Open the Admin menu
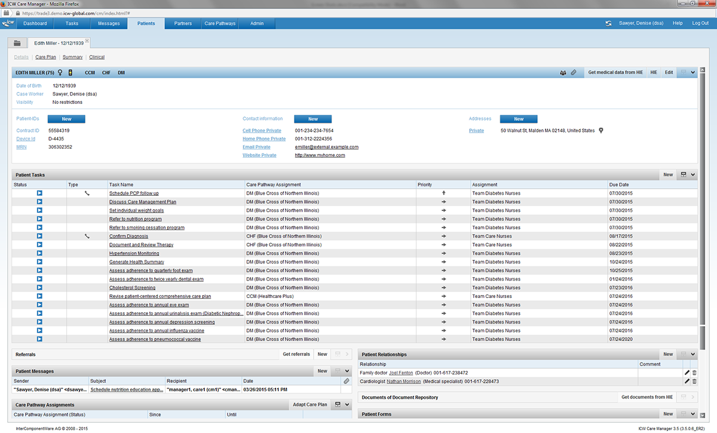The image size is (717, 433). [x=257, y=23]
